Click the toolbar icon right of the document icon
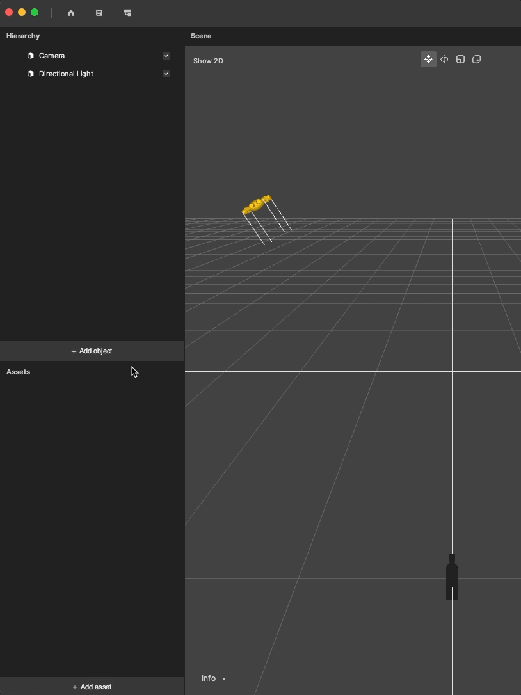The image size is (521, 695). pos(127,13)
